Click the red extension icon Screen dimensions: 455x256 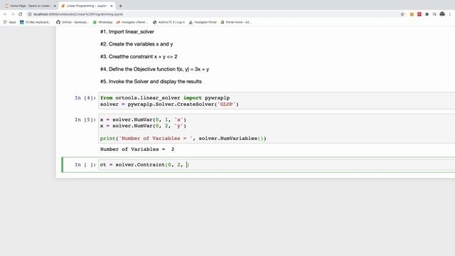tap(419, 14)
